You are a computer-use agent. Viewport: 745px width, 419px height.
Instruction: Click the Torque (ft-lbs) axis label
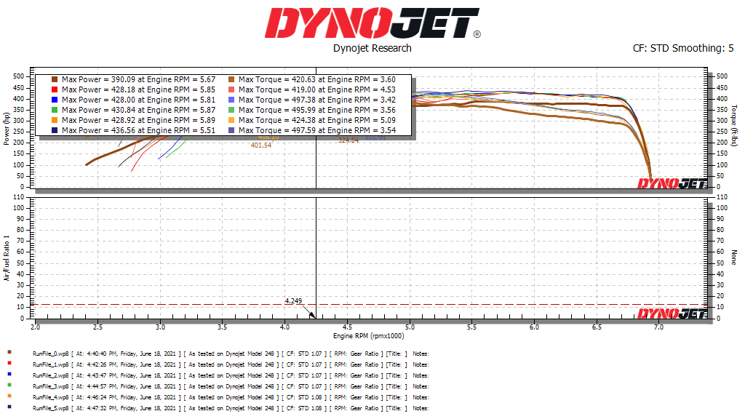coord(734,126)
